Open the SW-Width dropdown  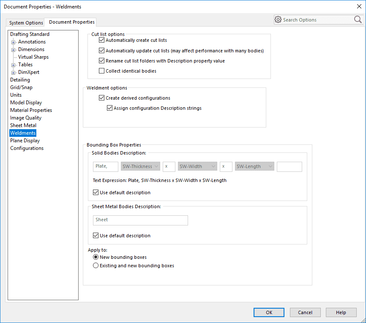tap(197, 166)
